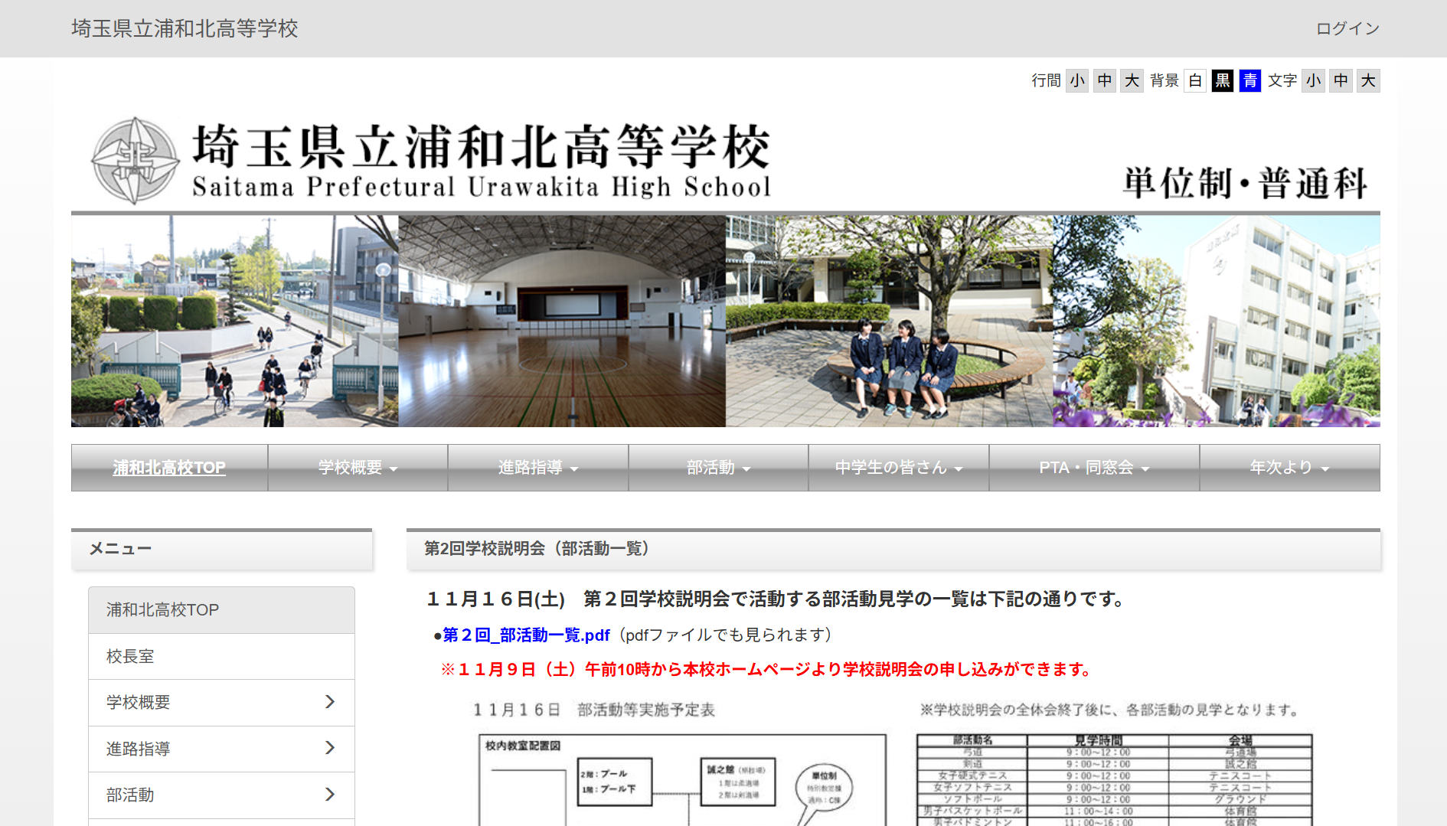Download 第２回_部活動一覧.pdf file

(526, 635)
